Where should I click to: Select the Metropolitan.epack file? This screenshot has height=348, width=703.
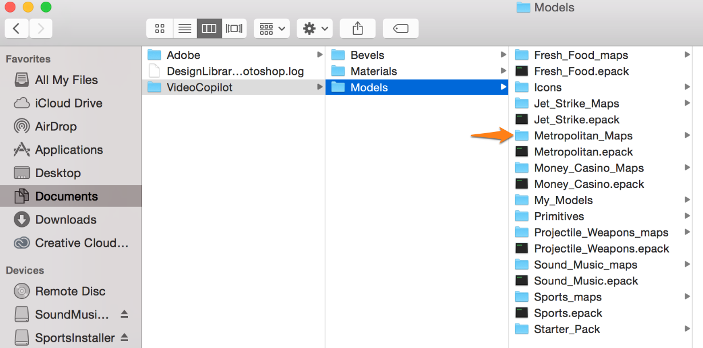click(x=583, y=152)
